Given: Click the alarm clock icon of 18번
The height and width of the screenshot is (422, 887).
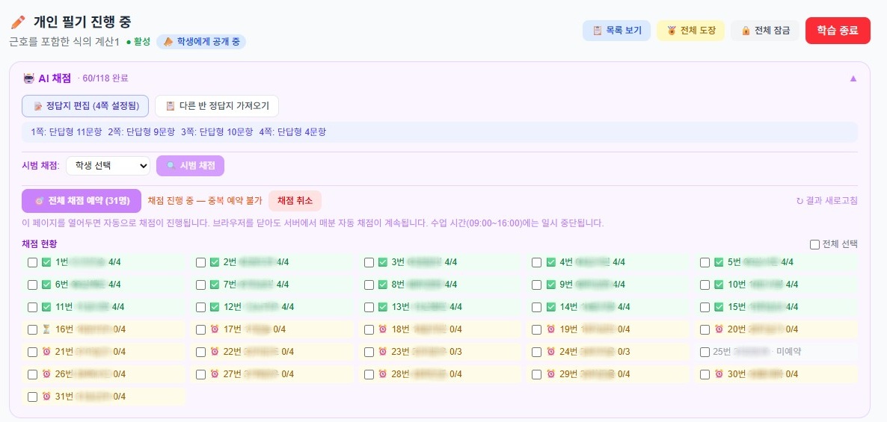Looking at the screenshot, I should pyautogui.click(x=383, y=329).
